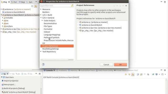Click the Open Console icon in console toolbar
Viewport: 168px width, 94px height.
(x=162, y=74)
